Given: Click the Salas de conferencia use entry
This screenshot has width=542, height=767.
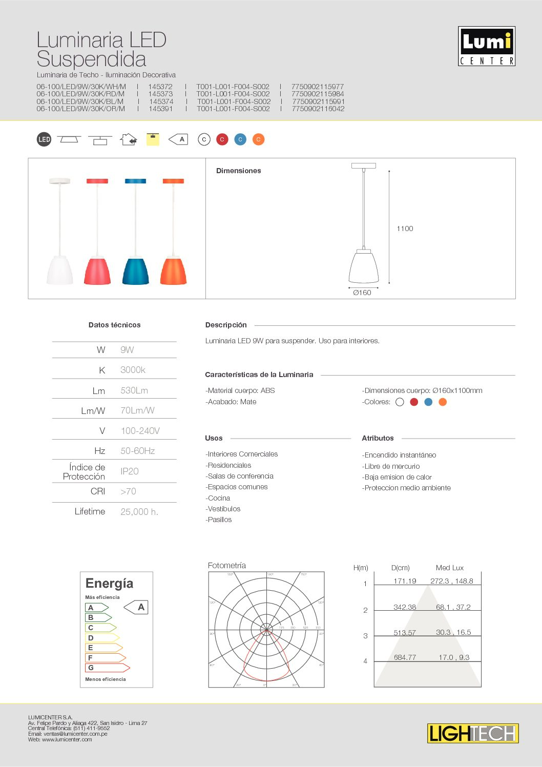Looking at the screenshot, I should [240, 476].
